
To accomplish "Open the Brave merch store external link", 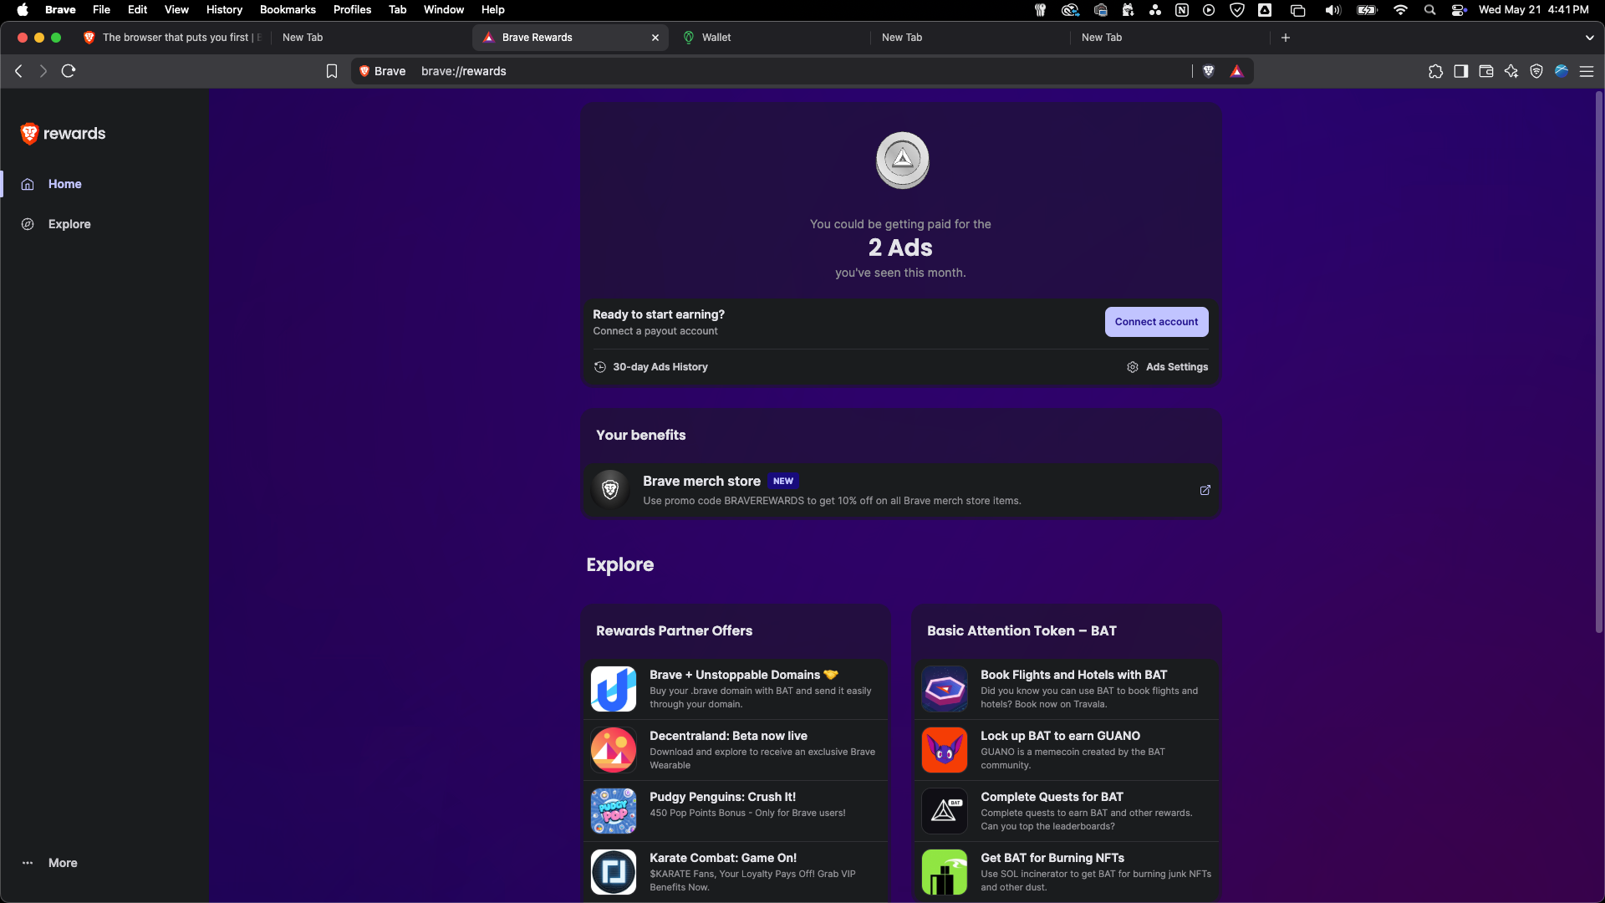I will click(x=1205, y=490).
